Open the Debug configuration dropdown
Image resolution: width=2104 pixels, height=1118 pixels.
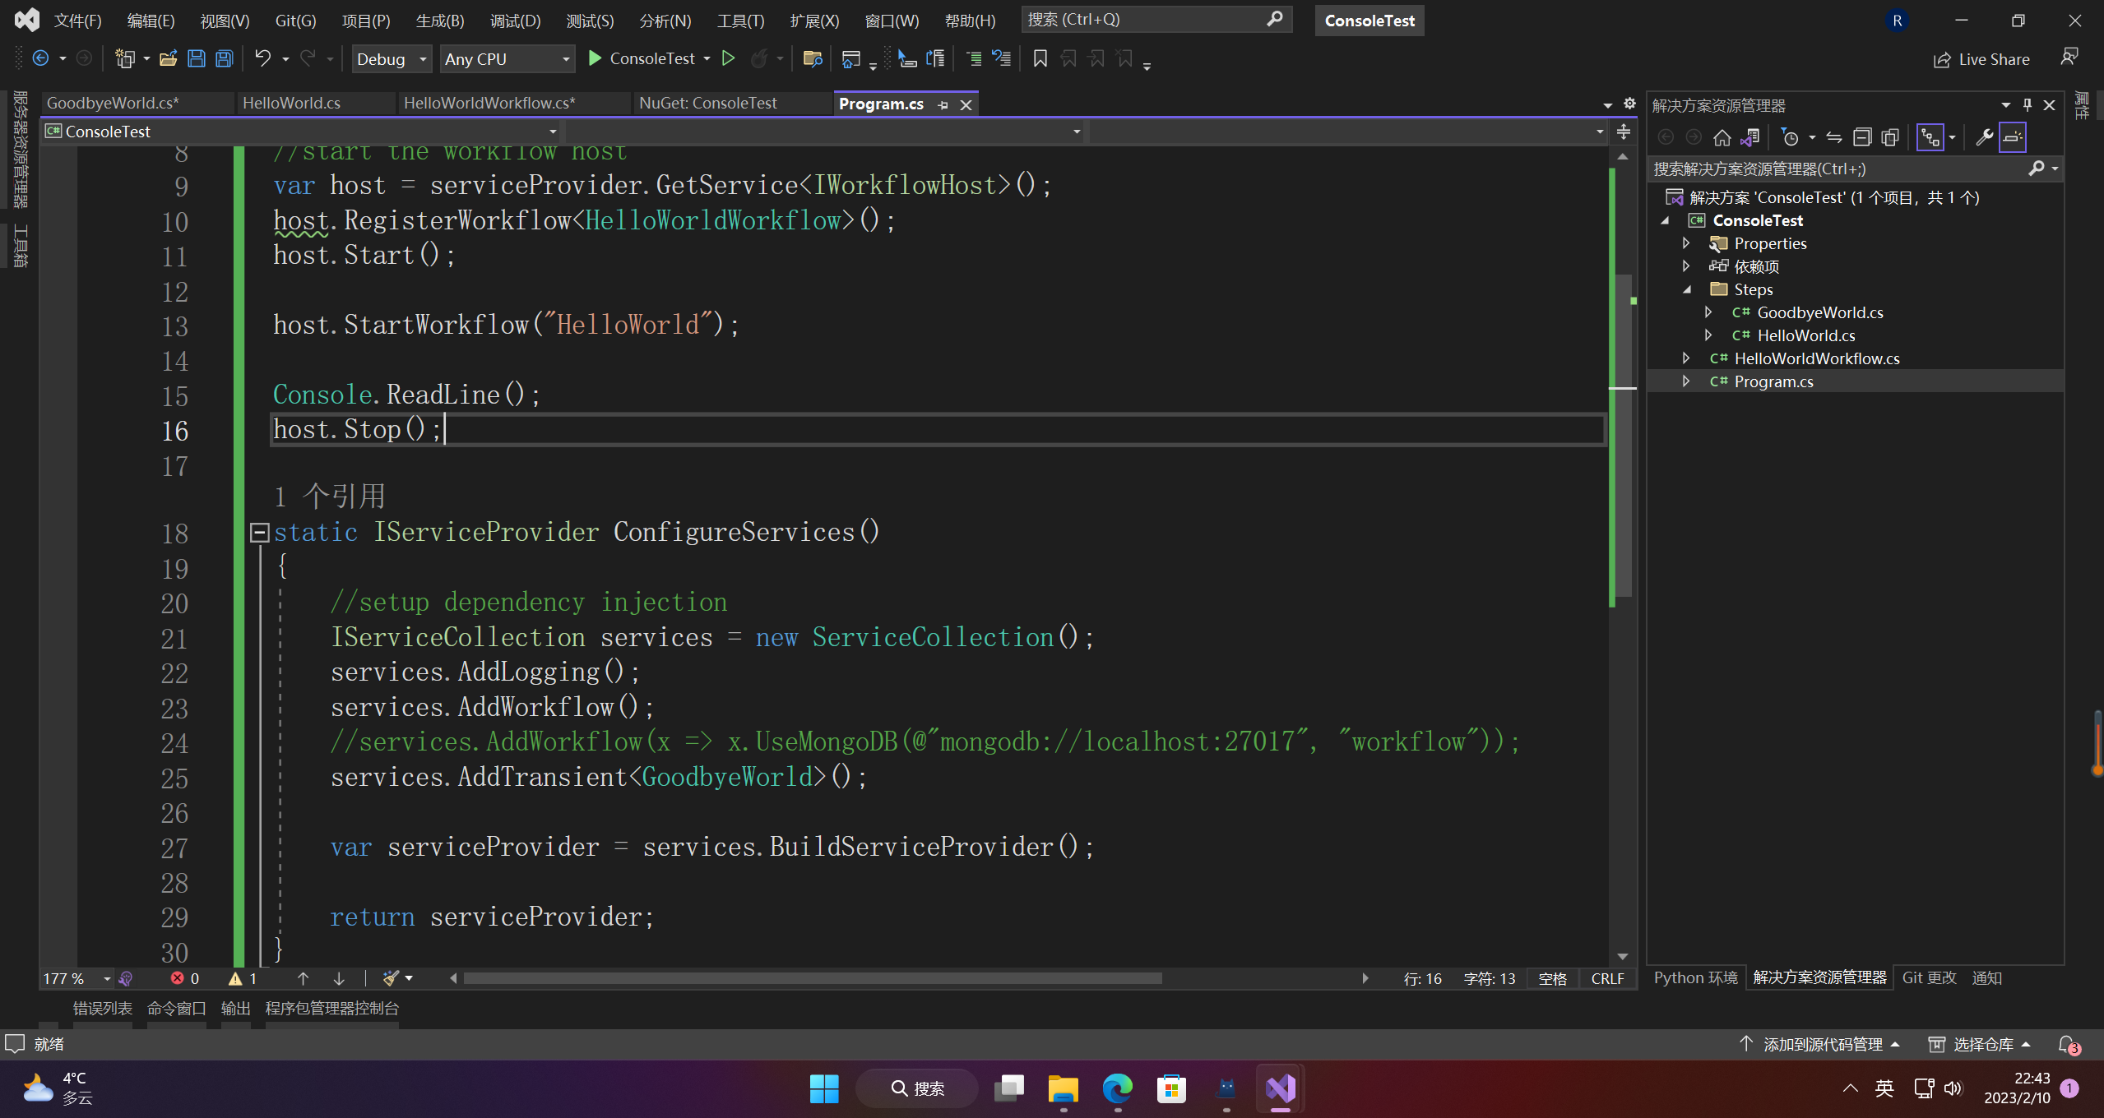coord(392,59)
